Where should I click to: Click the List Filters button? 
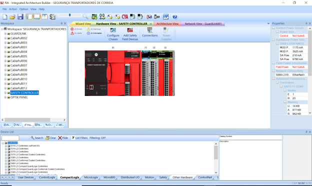pyautogui.click(x=79, y=138)
